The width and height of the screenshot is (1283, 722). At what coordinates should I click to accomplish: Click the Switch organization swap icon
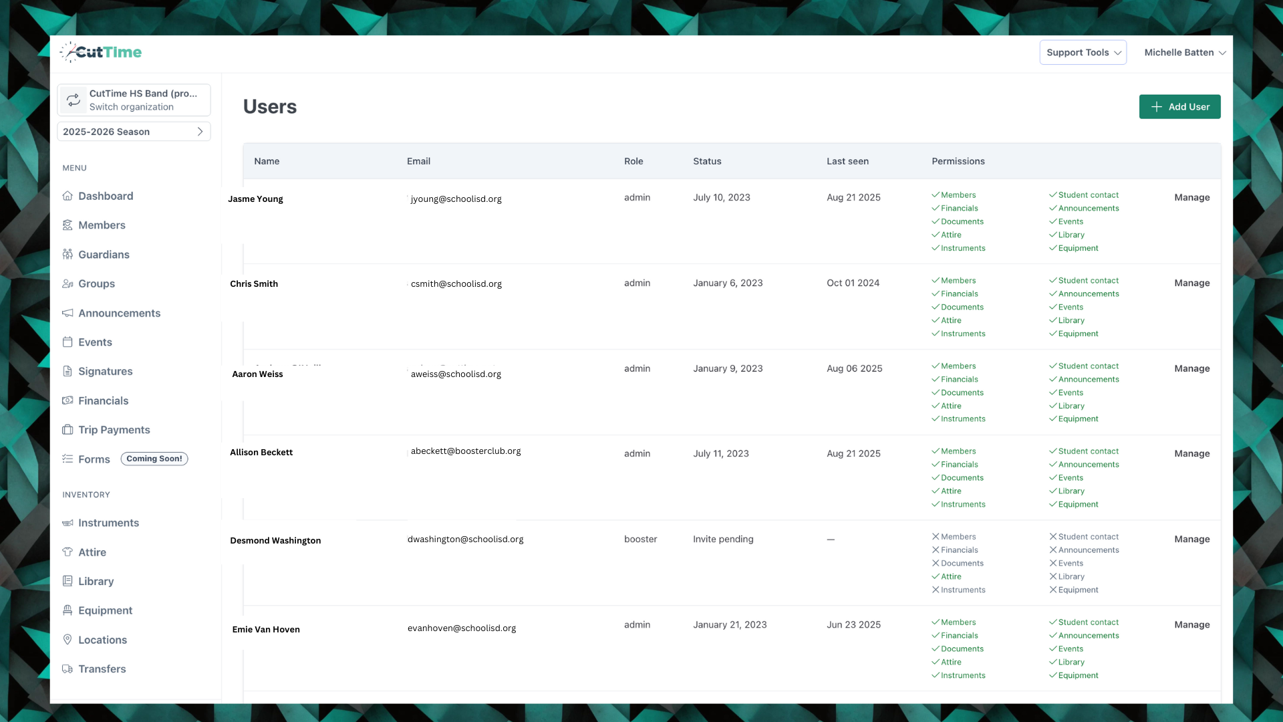pos(74,100)
